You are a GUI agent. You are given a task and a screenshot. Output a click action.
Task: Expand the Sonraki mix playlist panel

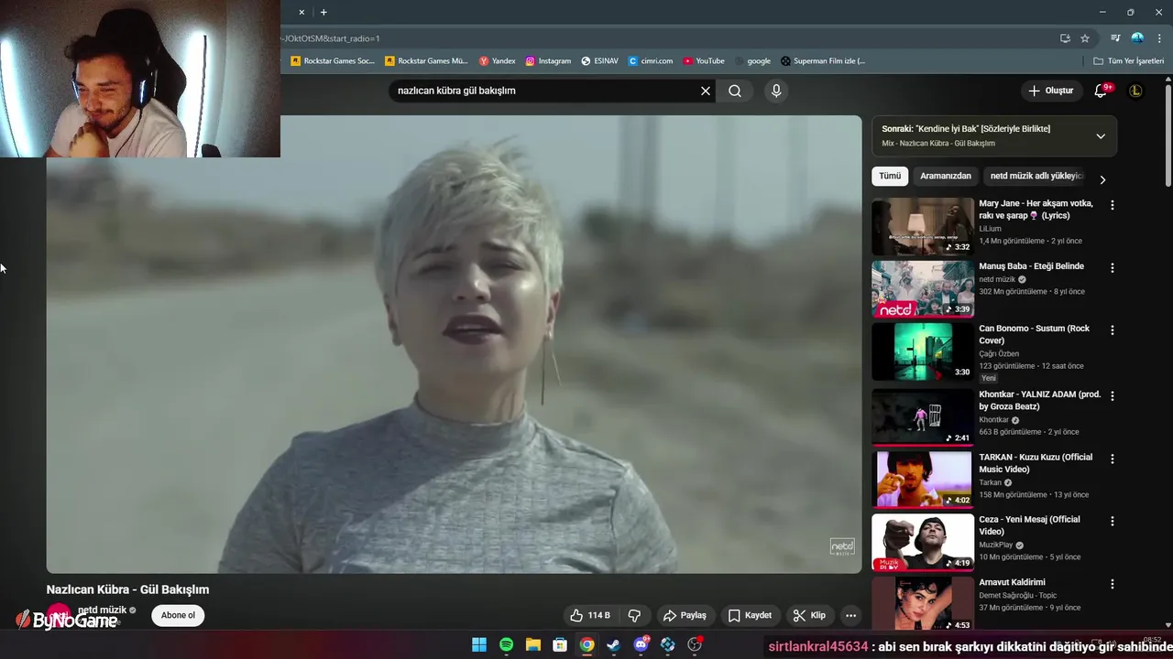pos(1101,135)
